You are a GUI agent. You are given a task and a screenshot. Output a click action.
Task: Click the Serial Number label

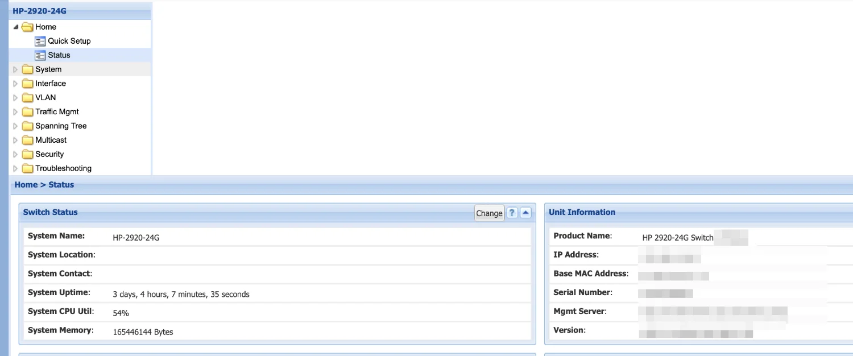click(583, 292)
